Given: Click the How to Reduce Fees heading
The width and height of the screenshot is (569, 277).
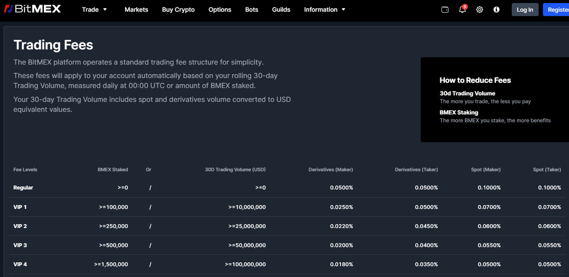Looking at the screenshot, I should click(475, 80).
